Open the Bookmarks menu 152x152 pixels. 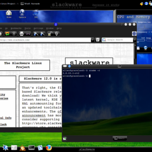tap(16, 28)
